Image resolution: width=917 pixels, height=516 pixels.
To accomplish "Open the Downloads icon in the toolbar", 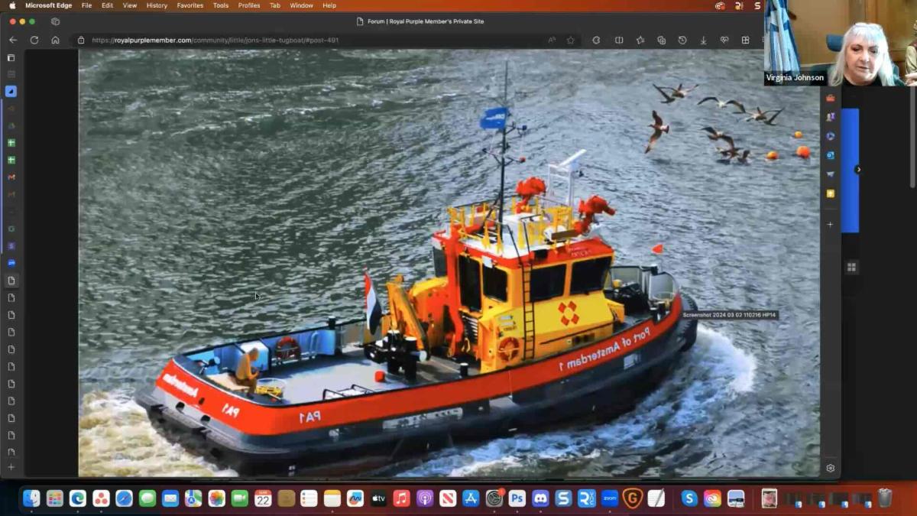I will [703, 40].
